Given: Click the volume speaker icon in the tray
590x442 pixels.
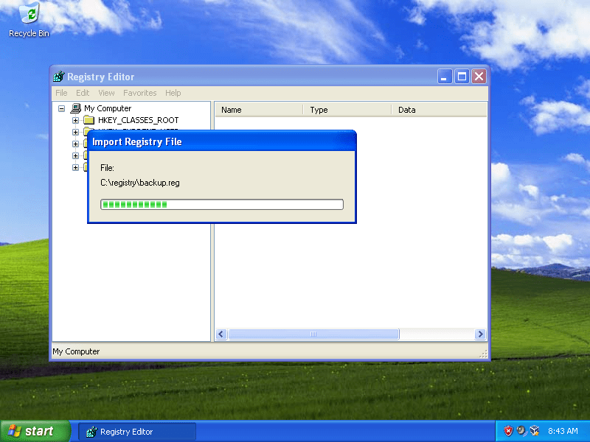Looking at the screenshot, I should [x=520, y=431].
